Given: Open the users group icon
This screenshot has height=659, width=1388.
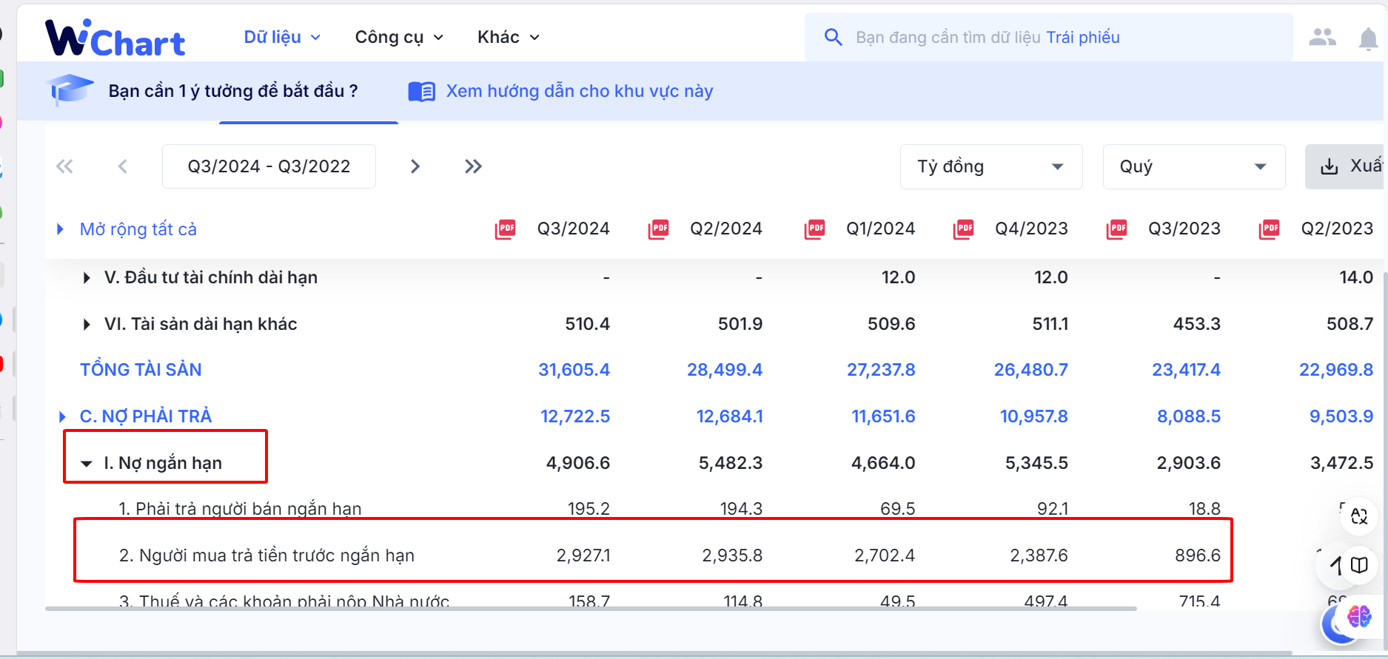Looking at the screenshot, I should click(x=1322, y=37).
